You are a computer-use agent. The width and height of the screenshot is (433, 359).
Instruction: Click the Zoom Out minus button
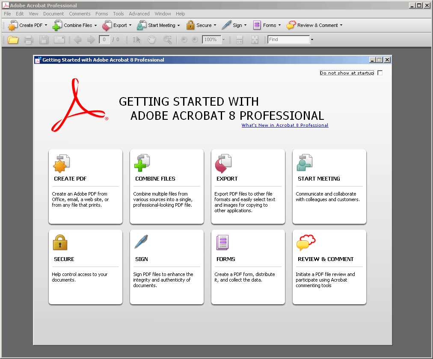[x=184, y=40]
